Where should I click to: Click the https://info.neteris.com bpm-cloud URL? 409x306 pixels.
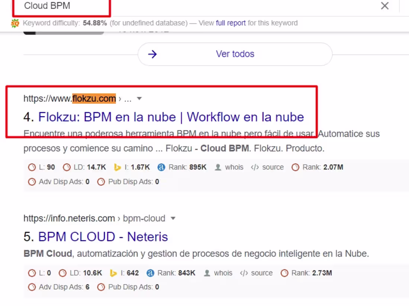[x=94, y=218]
